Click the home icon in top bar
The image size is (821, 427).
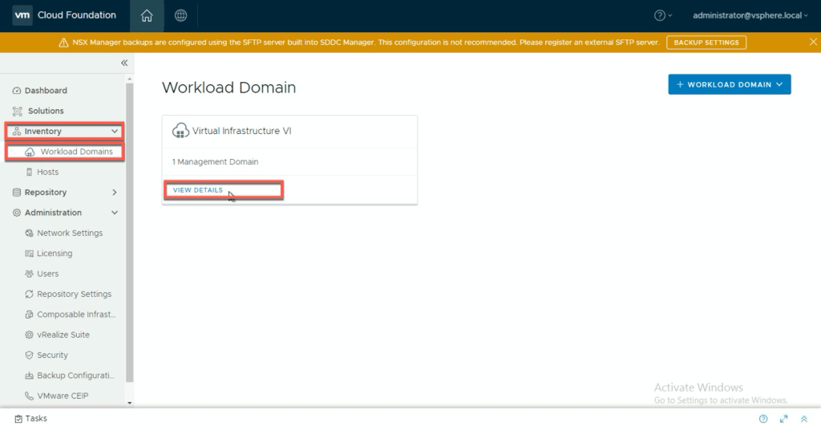[146, 15]
